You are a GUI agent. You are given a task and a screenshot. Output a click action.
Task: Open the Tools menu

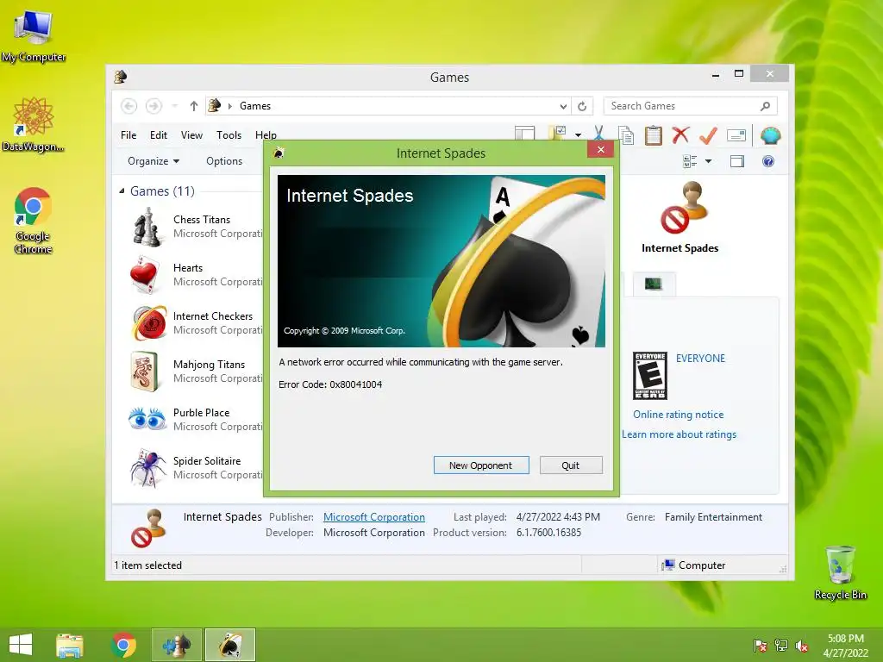click(x=229, y=135)
